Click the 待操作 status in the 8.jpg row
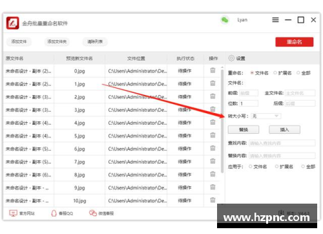The height and width of the screenshot is (234, 323). coord(185,175)
